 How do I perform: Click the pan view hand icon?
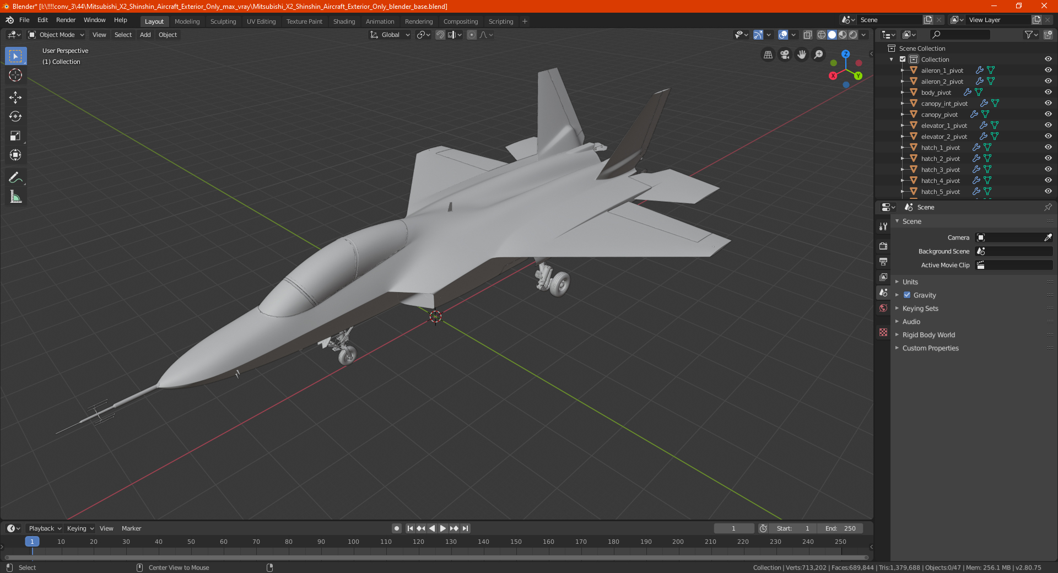click(802, 55)
